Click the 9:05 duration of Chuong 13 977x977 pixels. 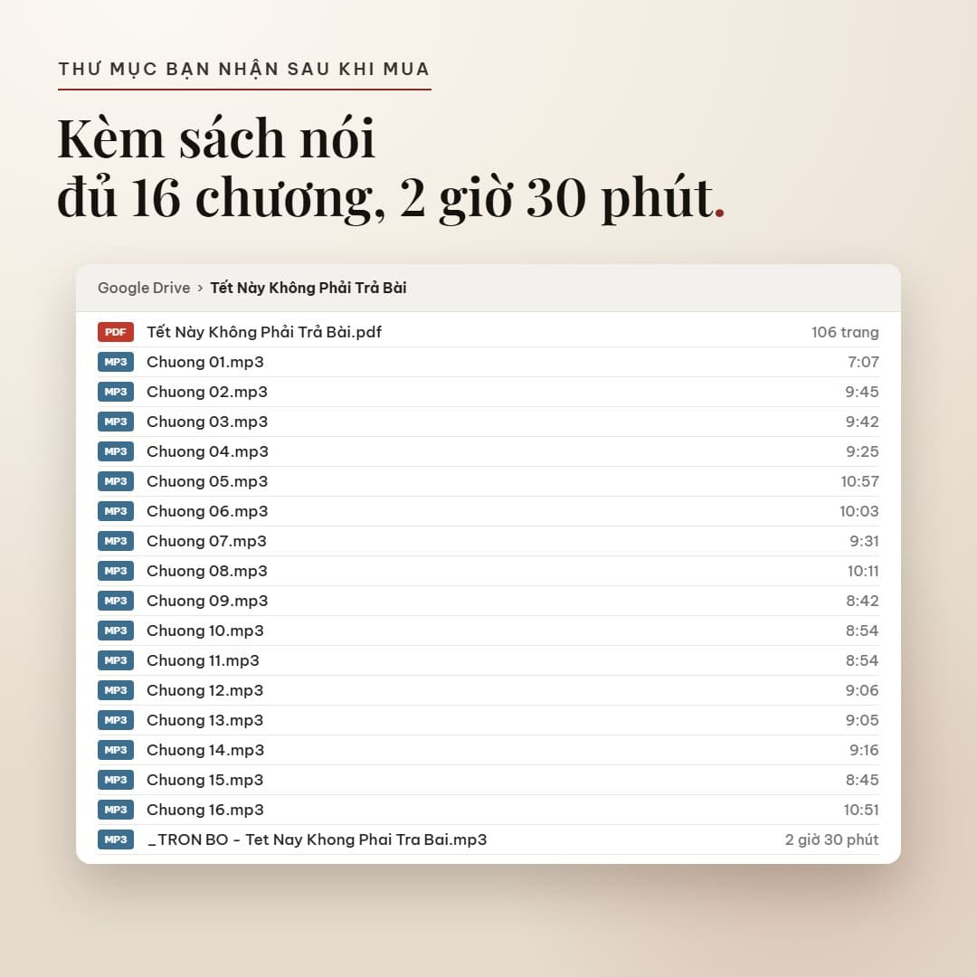(x=862, y=720)
